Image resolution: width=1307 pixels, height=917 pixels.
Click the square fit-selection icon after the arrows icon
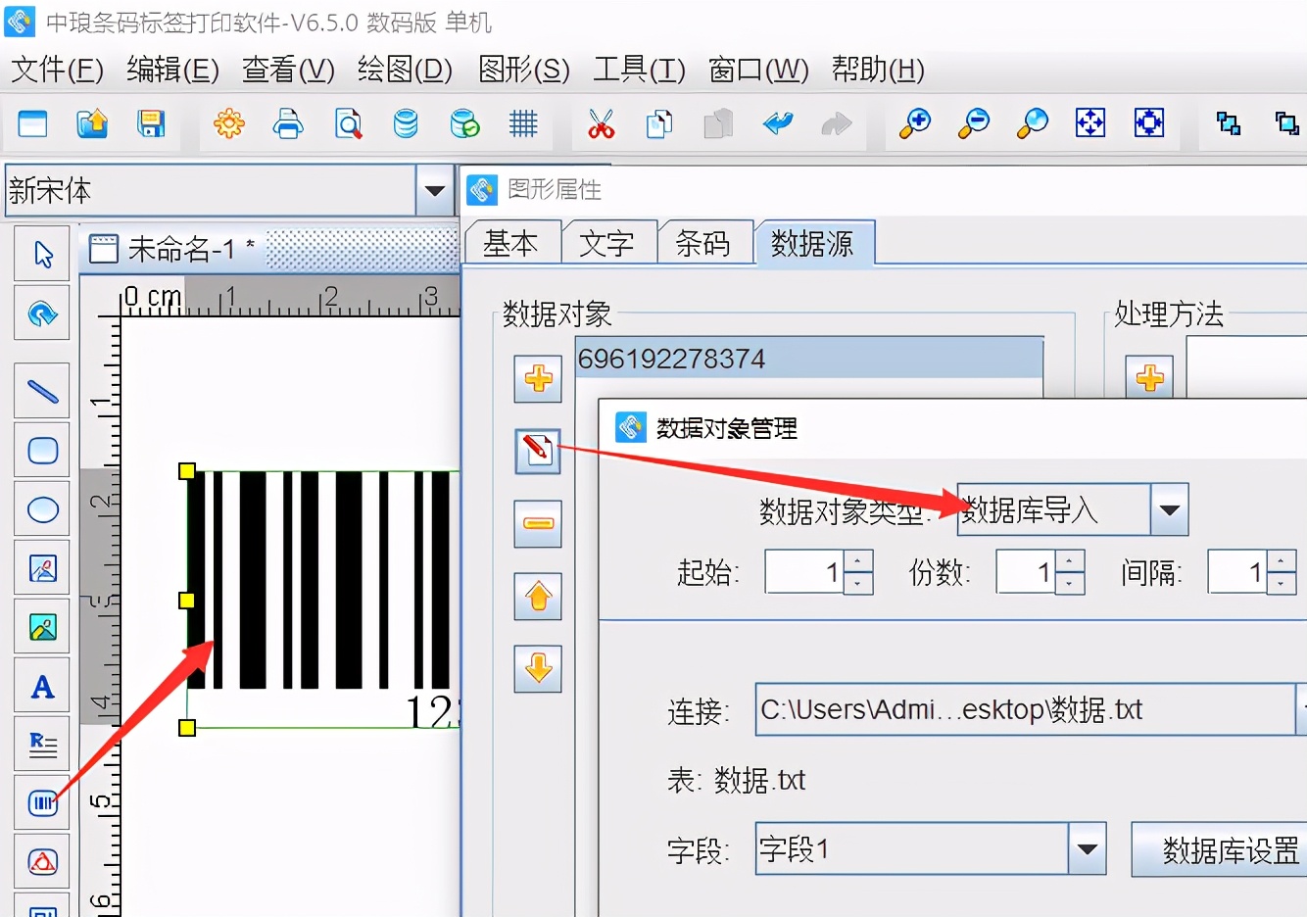point(1149,123)
